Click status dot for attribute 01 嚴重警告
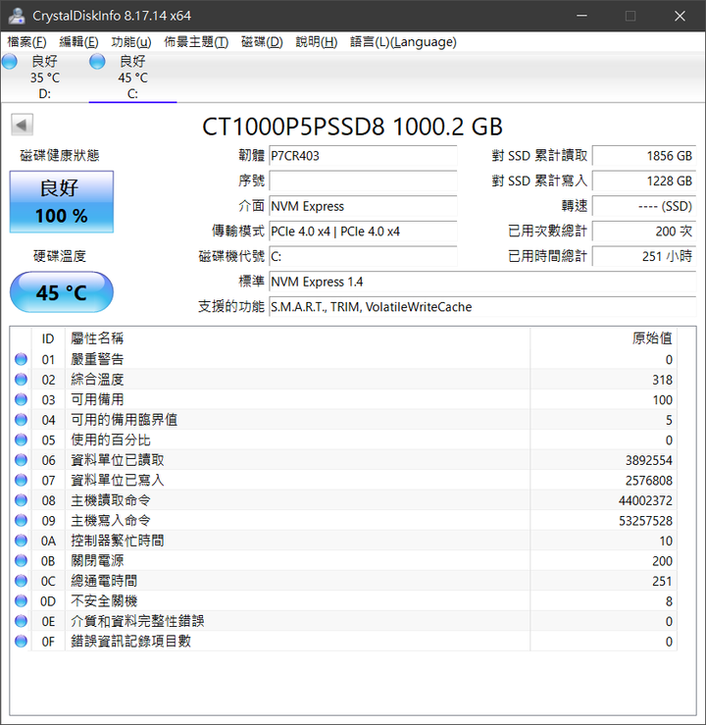This screenshot has height=725, width=706. pos(21,359)
